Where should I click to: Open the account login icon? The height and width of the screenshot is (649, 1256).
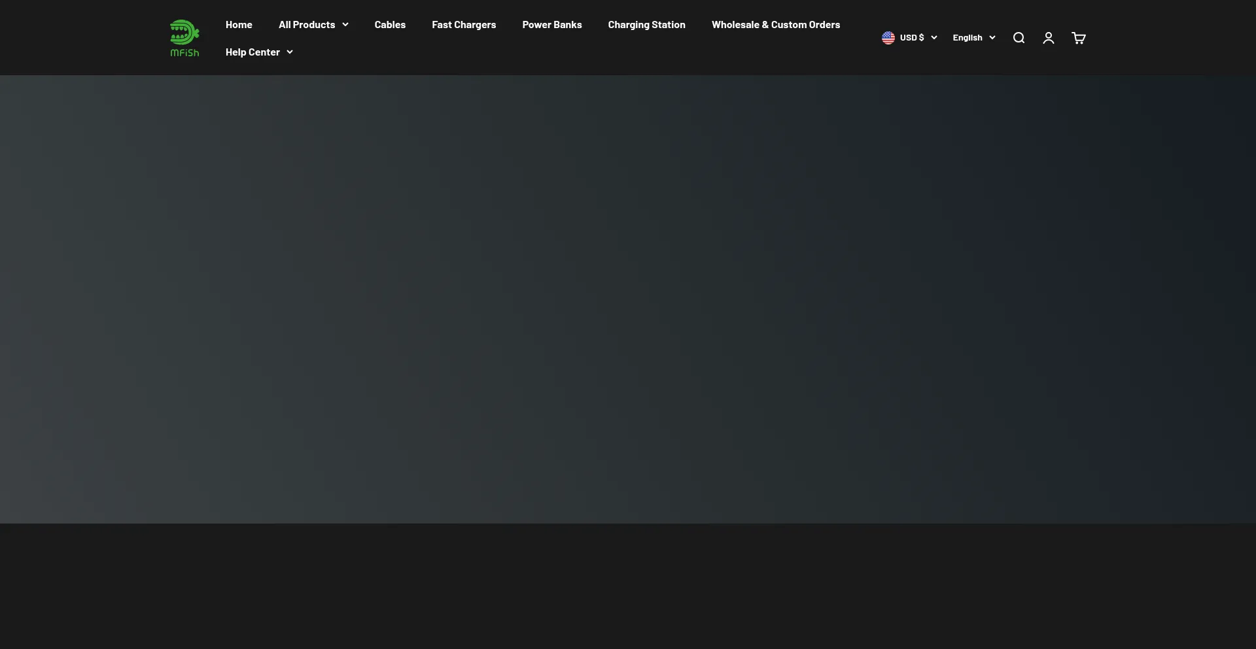click(1049, 38)
